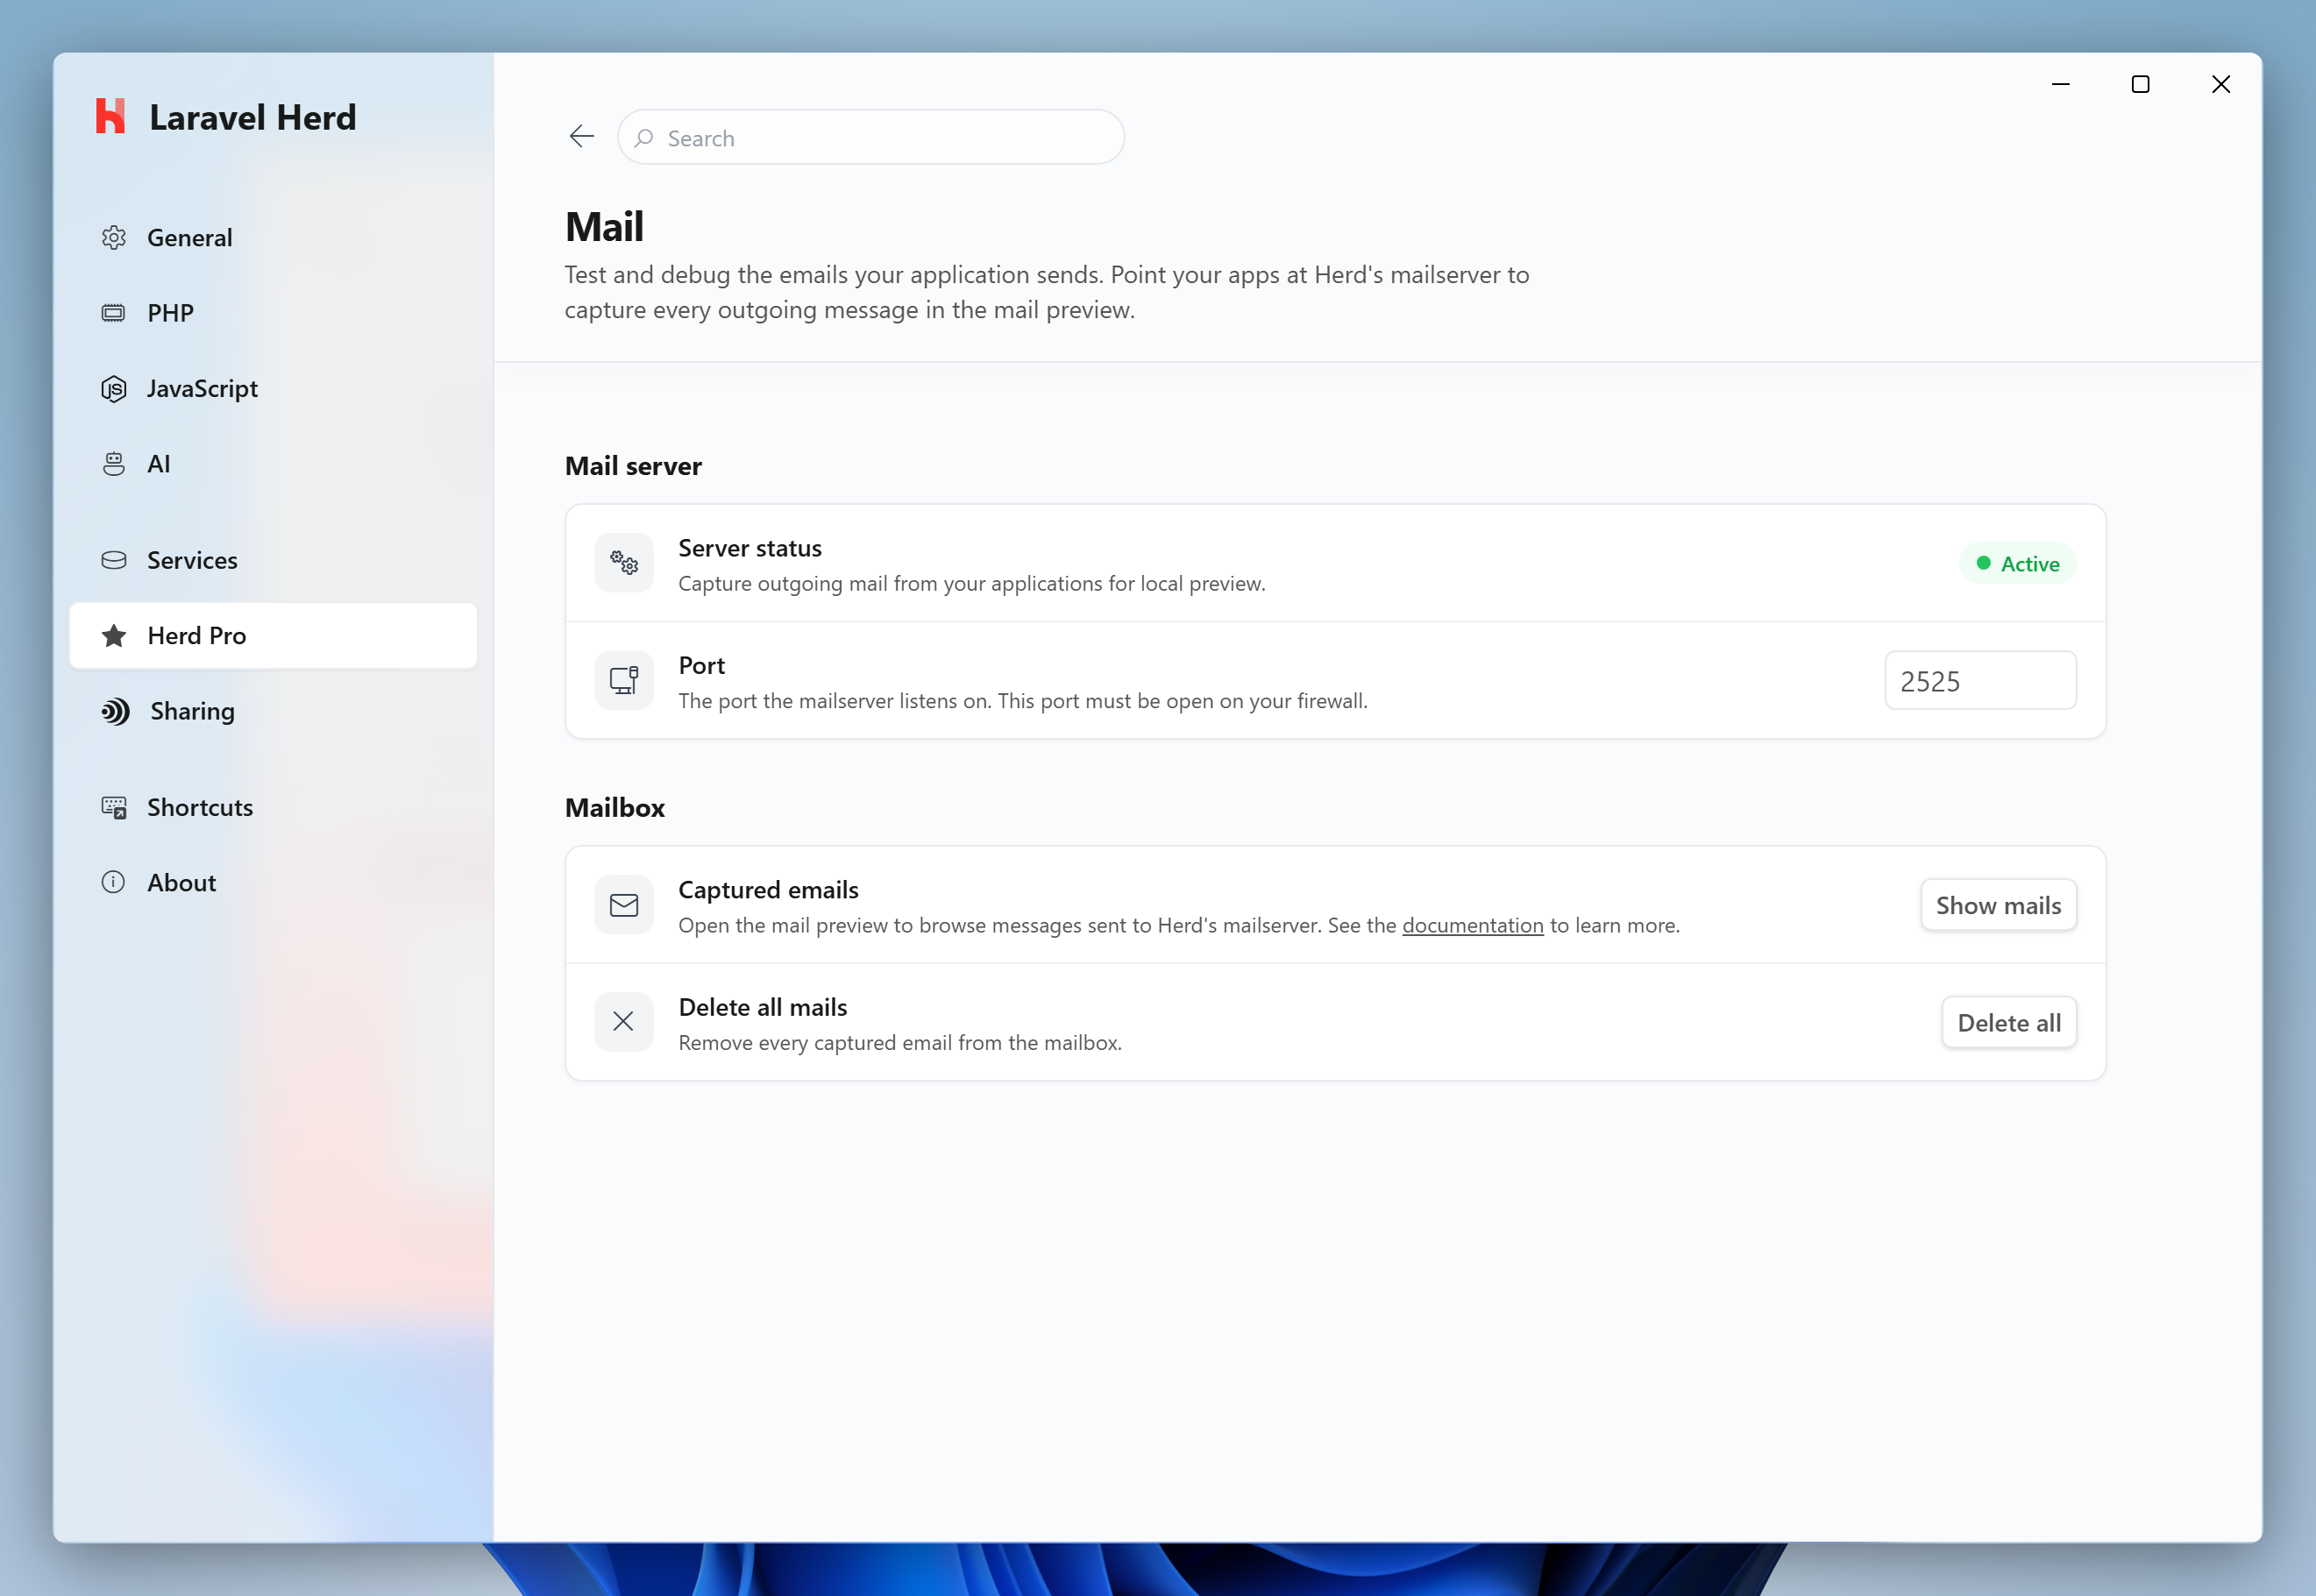Click the "Delete all mails" row title
Image resolution: width=2316 pixels, height=1596 pixels.
point(763,1007)
